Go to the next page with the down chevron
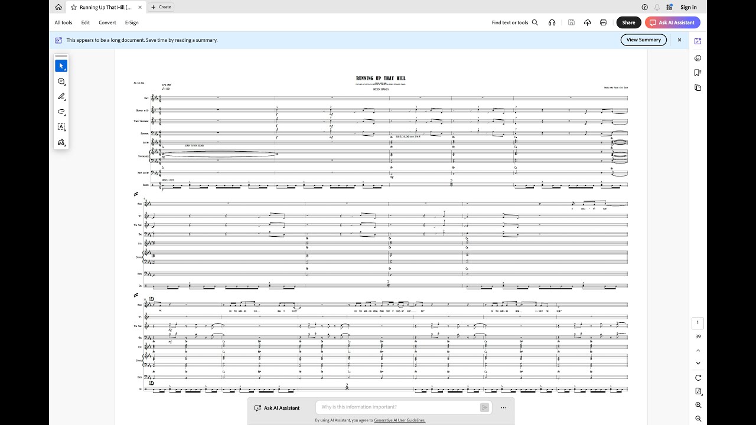 coord(698,364)
